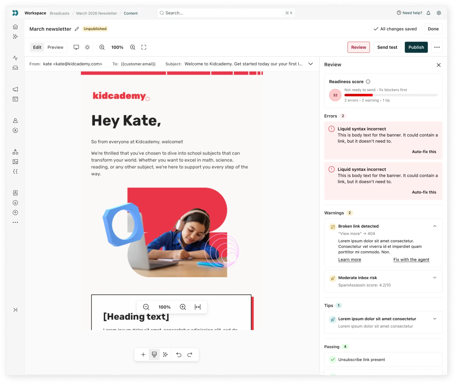Switch to desktop device view icon

coord(76,47)
